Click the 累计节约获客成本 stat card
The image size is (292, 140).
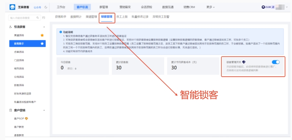pos(193,66)
